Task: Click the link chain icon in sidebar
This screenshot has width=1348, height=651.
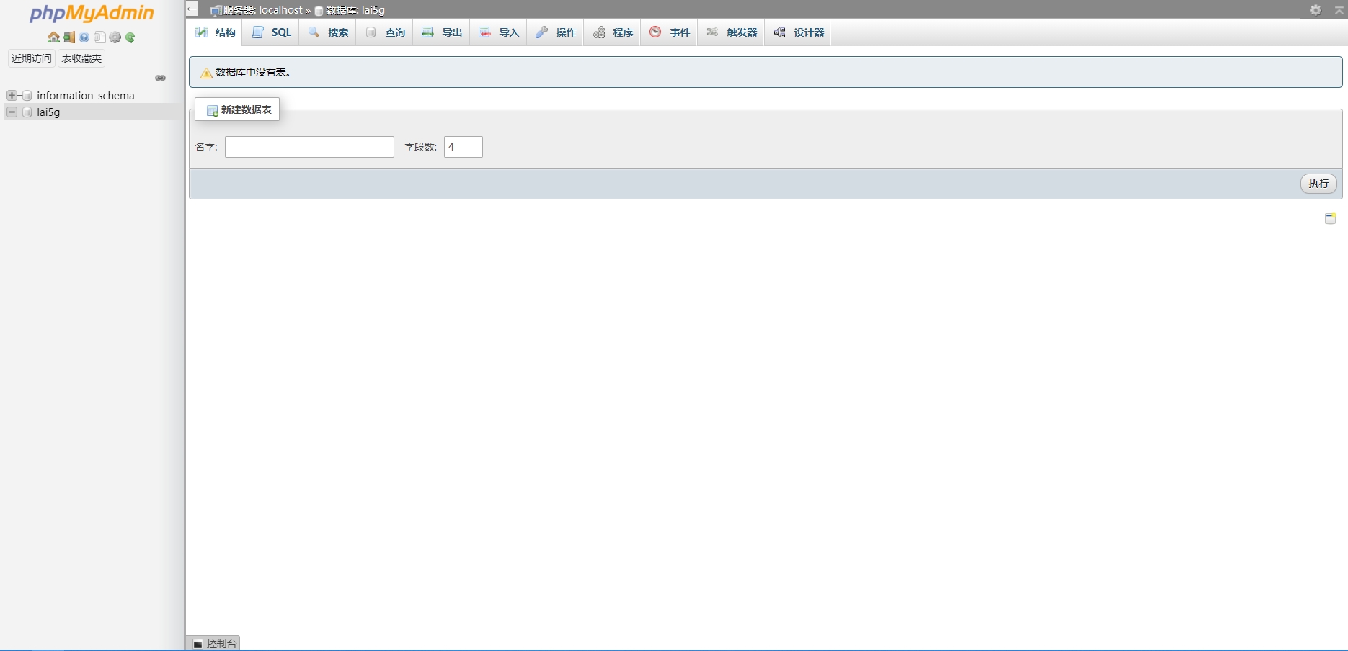Action: (161, 78)
